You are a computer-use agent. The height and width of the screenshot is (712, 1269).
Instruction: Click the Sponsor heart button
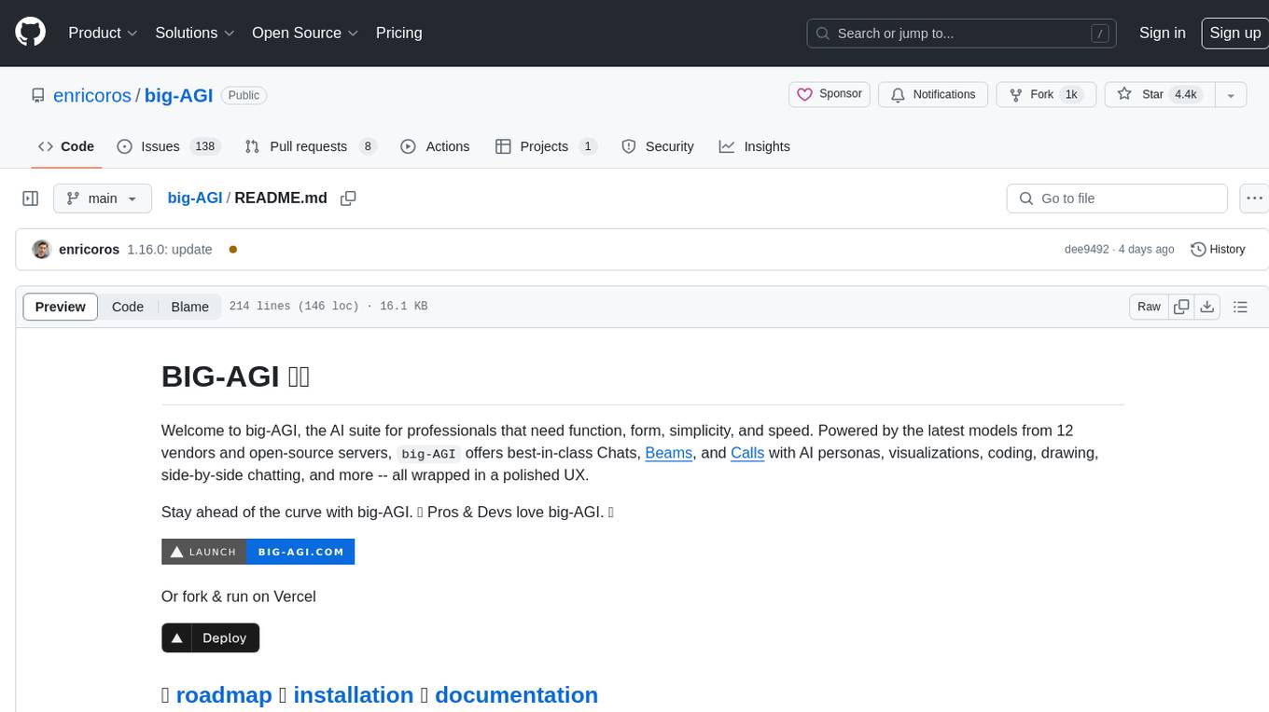[830, 94]
